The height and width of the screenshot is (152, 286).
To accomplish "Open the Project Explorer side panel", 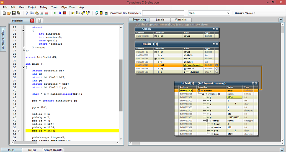I will tap(3, 38).
